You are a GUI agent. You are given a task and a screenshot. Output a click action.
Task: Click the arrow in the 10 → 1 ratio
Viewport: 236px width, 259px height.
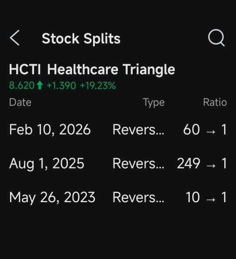211,199
